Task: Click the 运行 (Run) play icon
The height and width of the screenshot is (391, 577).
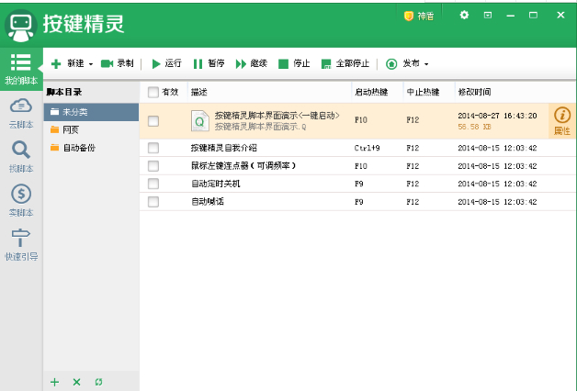Action: coord(156,63)
